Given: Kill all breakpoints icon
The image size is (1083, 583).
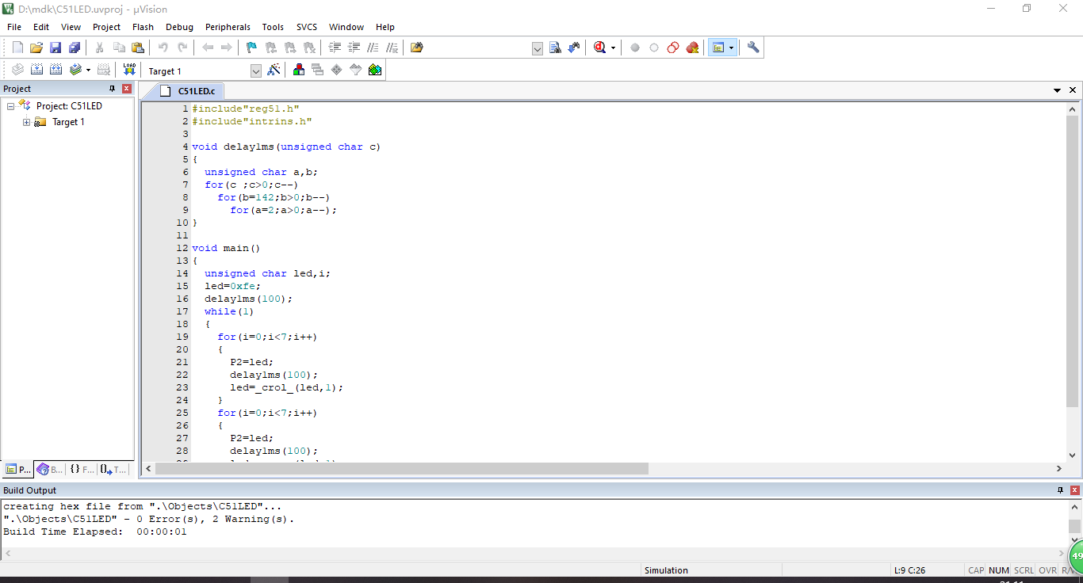Looking at the screenshot, I should (x=692, y=48).
